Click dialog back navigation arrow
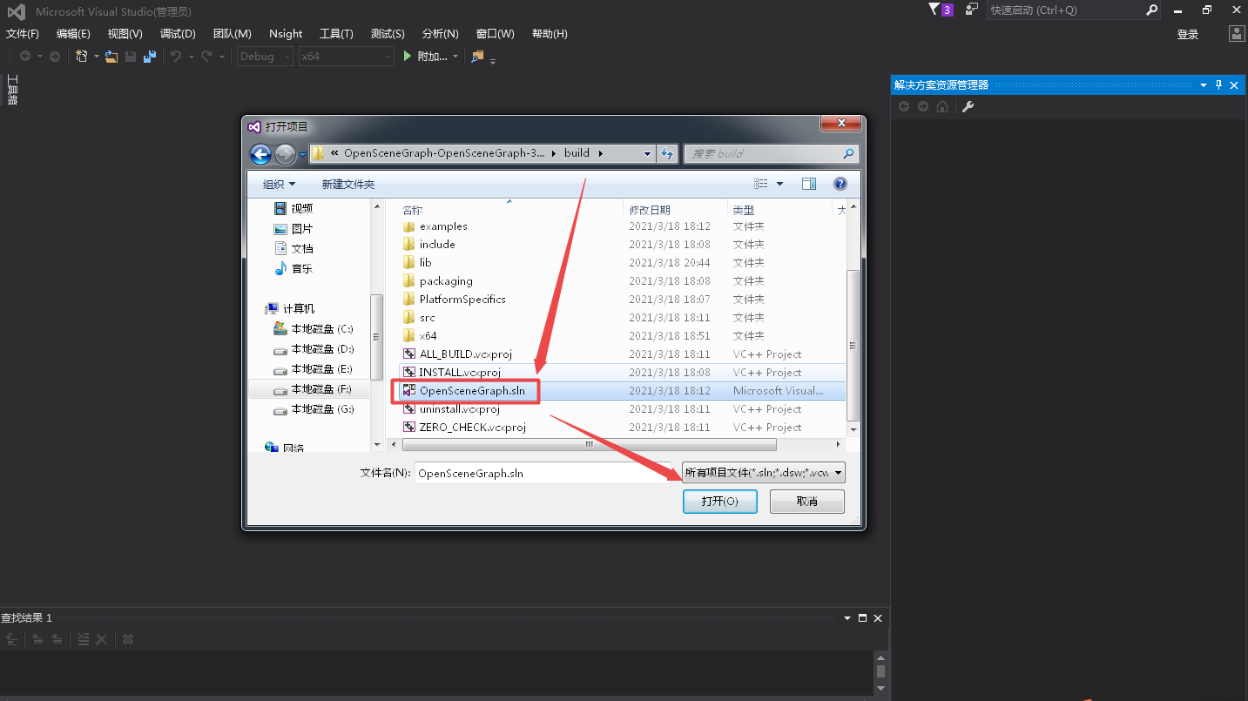This screenshot has width=1248, height=701. click(260, 154)
